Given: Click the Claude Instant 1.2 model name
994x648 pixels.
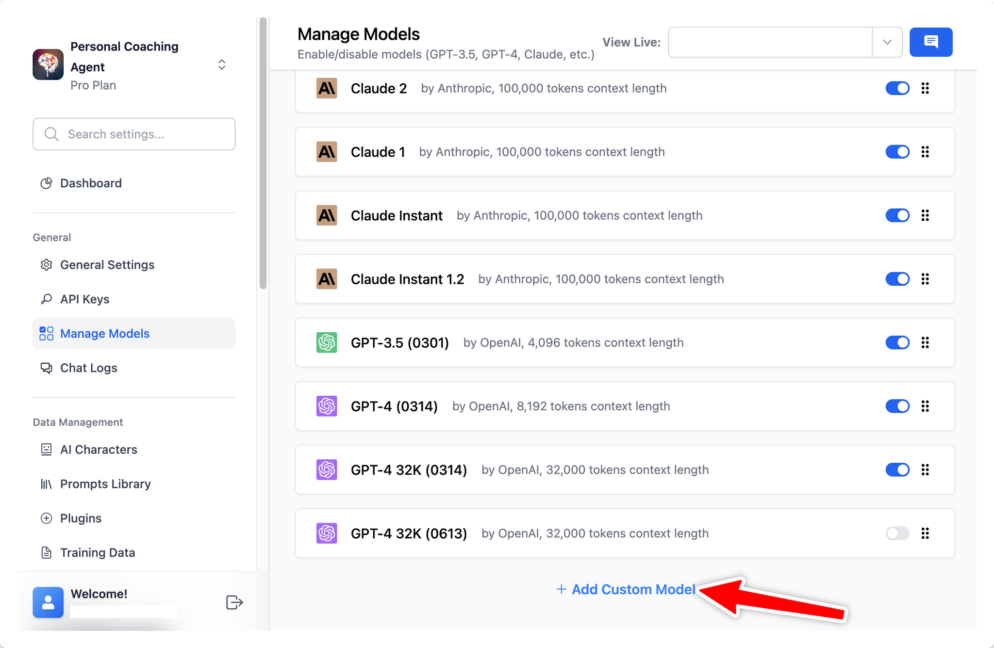Looking at the screenshot, I should point(407,279).
